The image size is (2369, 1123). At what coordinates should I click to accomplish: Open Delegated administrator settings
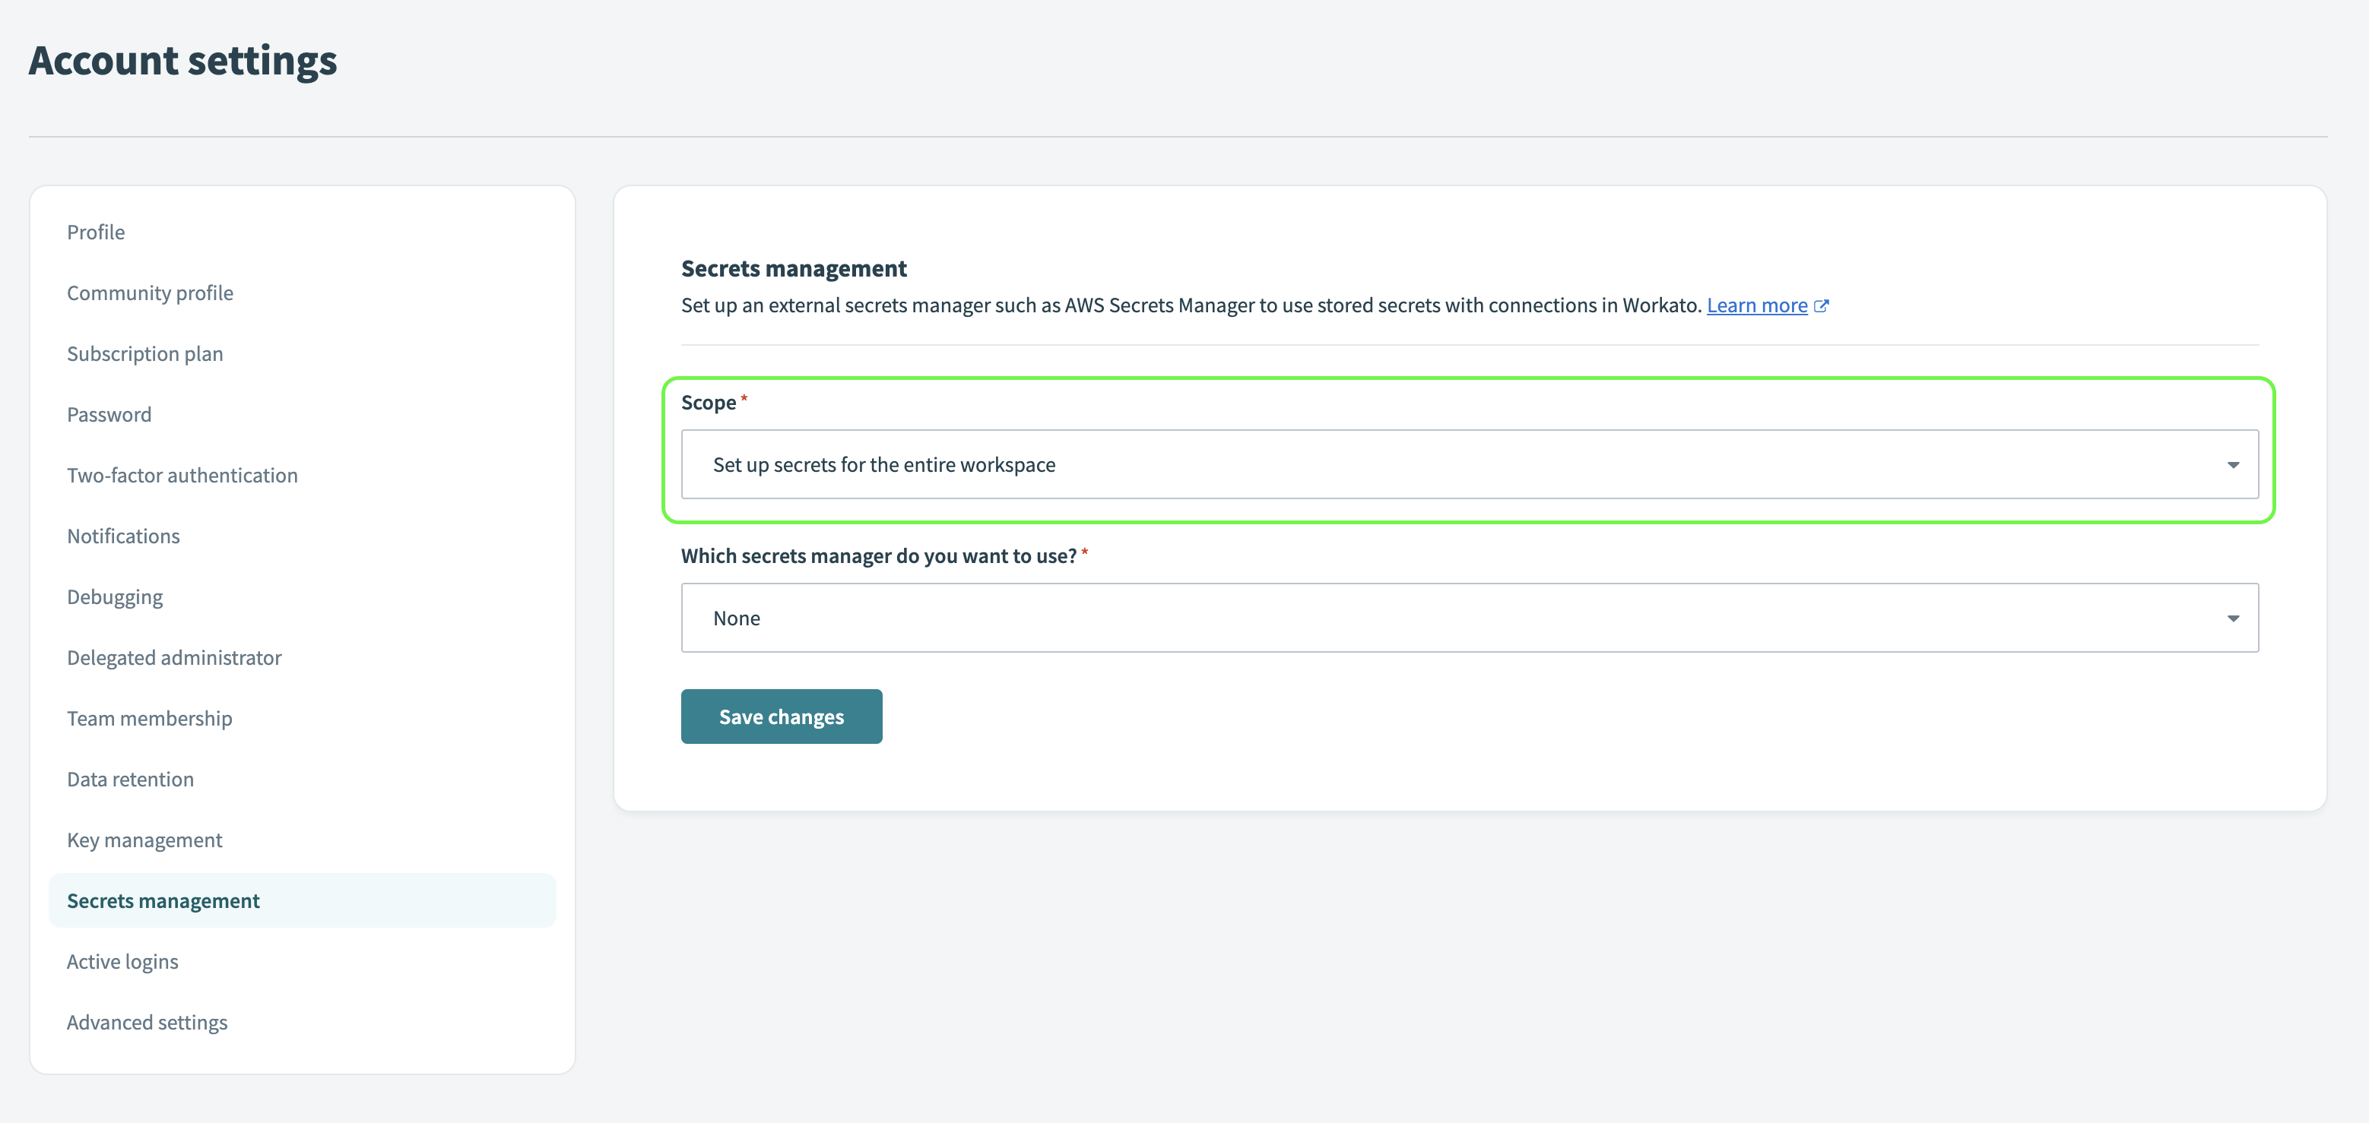174,657
